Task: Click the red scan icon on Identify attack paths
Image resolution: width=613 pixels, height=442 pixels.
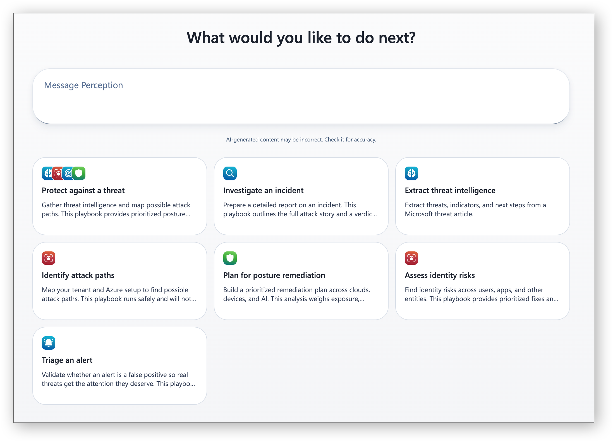Action: click(49, 258)
